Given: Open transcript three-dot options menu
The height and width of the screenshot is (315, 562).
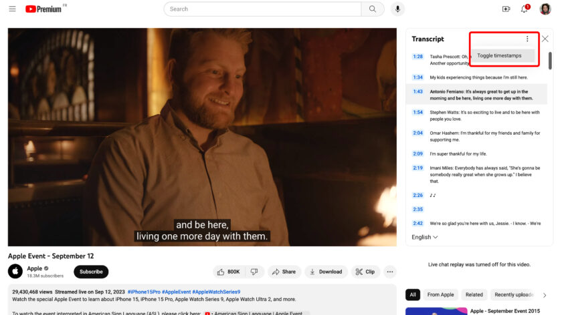Looking at the screenshot, I should [x=527, y=39].
